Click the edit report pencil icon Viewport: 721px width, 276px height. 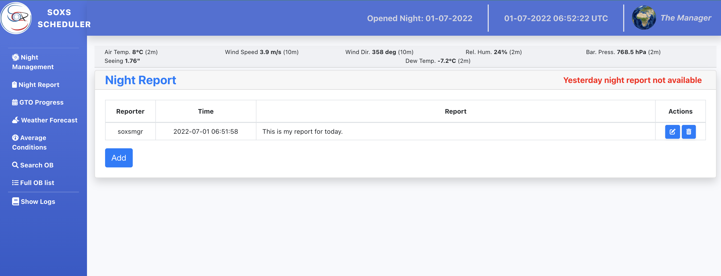672,131
